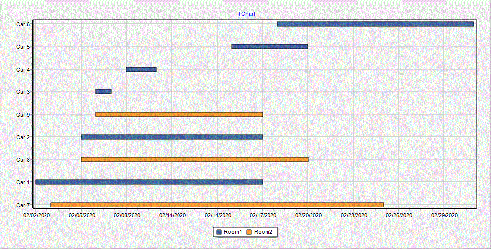Click the 02/20/2020 date label
Image resolution: width=491 pixels, height=249 pixels.
pyautogui.click(x=309, y=215)
